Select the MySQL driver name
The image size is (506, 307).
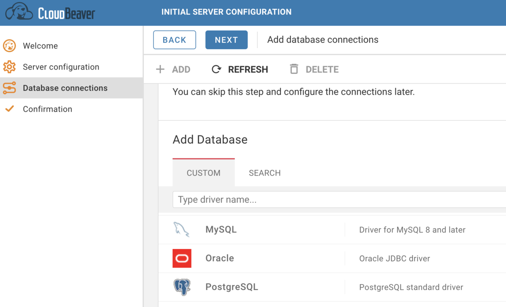221,230
